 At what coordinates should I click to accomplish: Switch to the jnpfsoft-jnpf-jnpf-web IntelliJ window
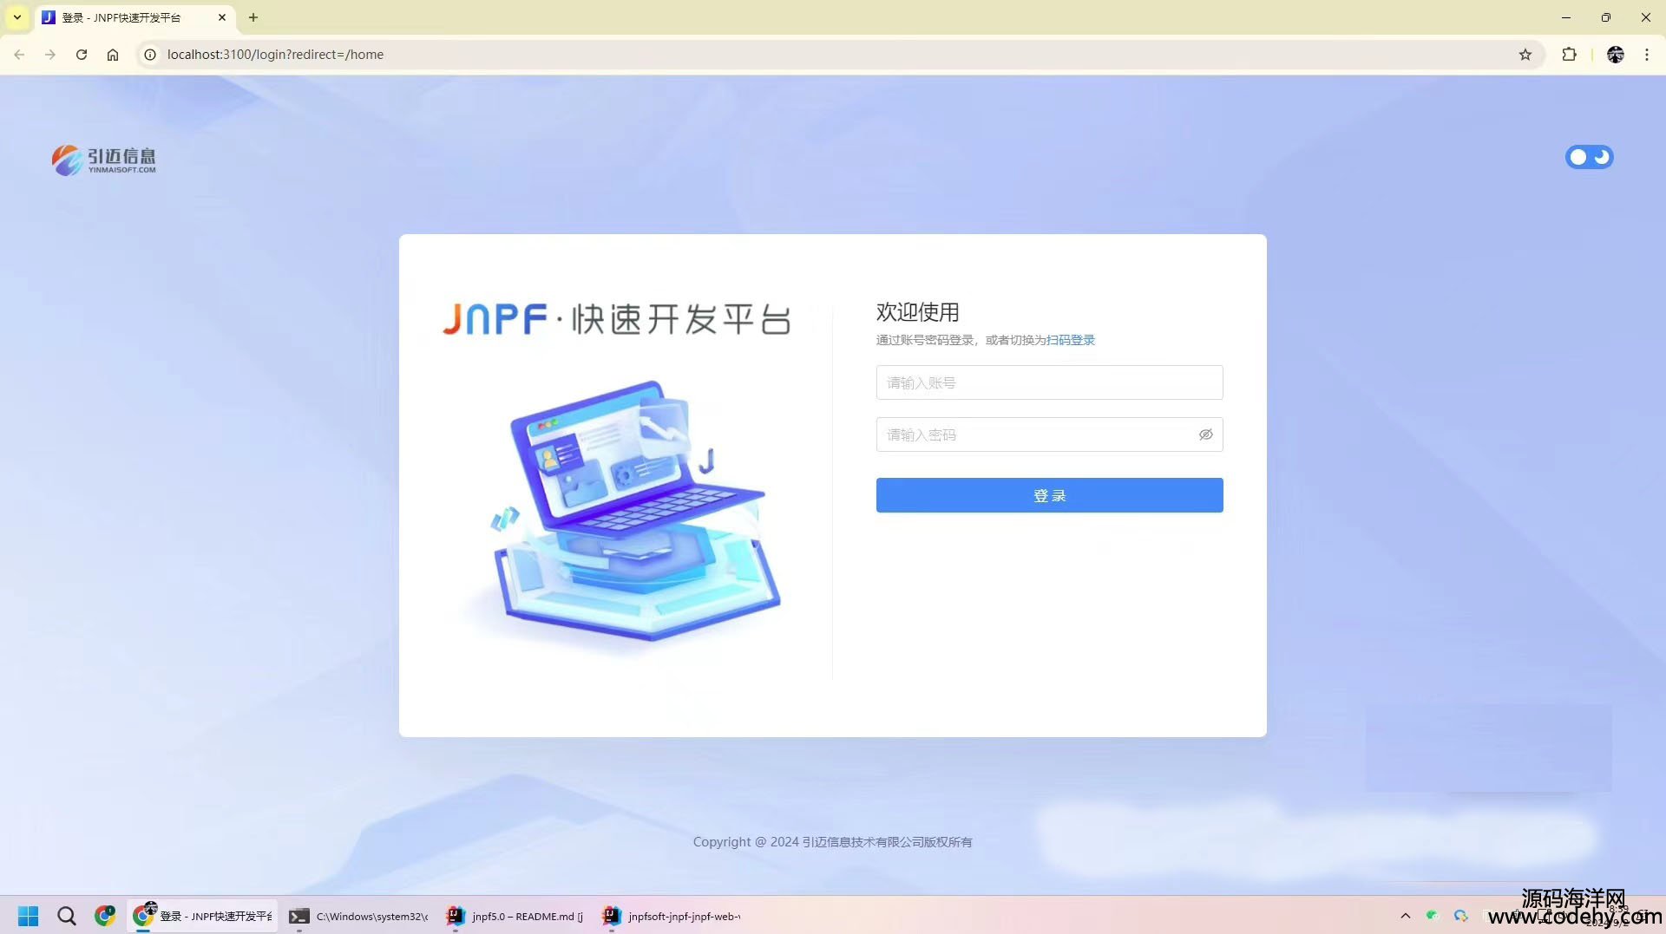(672, 916)
